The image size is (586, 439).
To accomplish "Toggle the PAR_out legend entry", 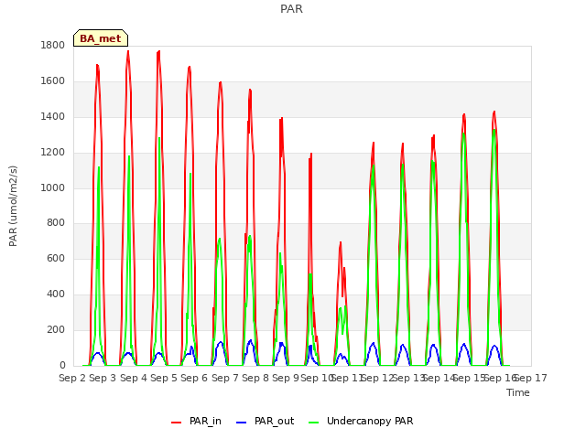I will (x=266, y=421).
